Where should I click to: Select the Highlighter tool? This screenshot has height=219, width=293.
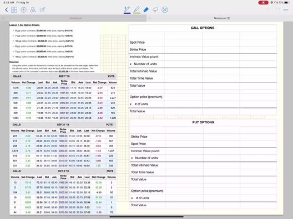click(x=137, y=10)
